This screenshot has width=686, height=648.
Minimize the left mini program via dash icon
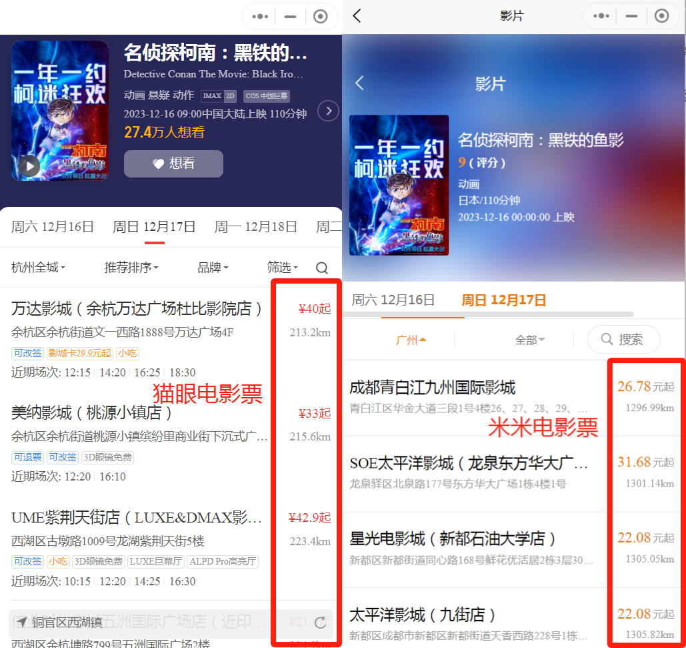coord(290,17)
